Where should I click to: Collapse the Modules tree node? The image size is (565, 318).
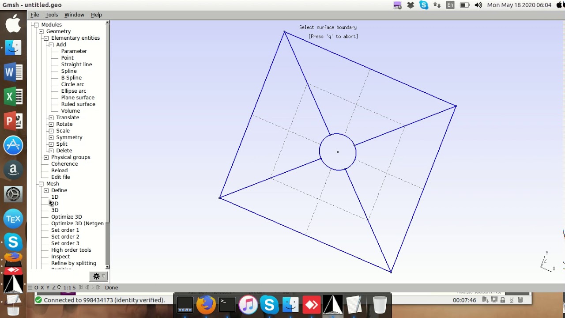[x=36, y=25]
